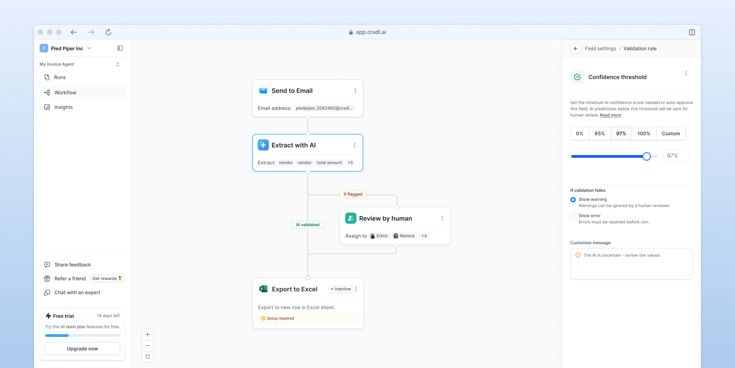735x368 pixels.
Task: Click the Free trial lightning icon
Action: coord(48,316)
